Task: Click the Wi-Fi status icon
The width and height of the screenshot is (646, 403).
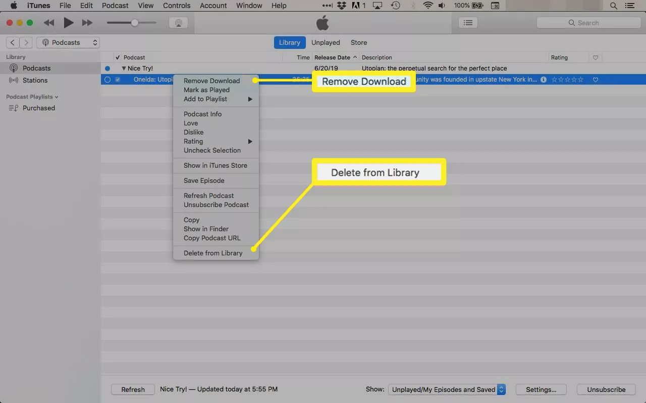Action: click(428, 6)
